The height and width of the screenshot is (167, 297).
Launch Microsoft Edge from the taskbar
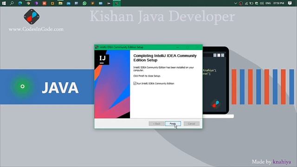(x=20, y=3)
